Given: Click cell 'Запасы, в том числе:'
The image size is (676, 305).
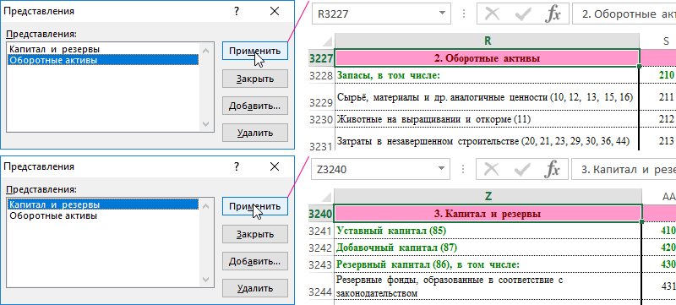Looking at the screenshot, I should (487, 76).
